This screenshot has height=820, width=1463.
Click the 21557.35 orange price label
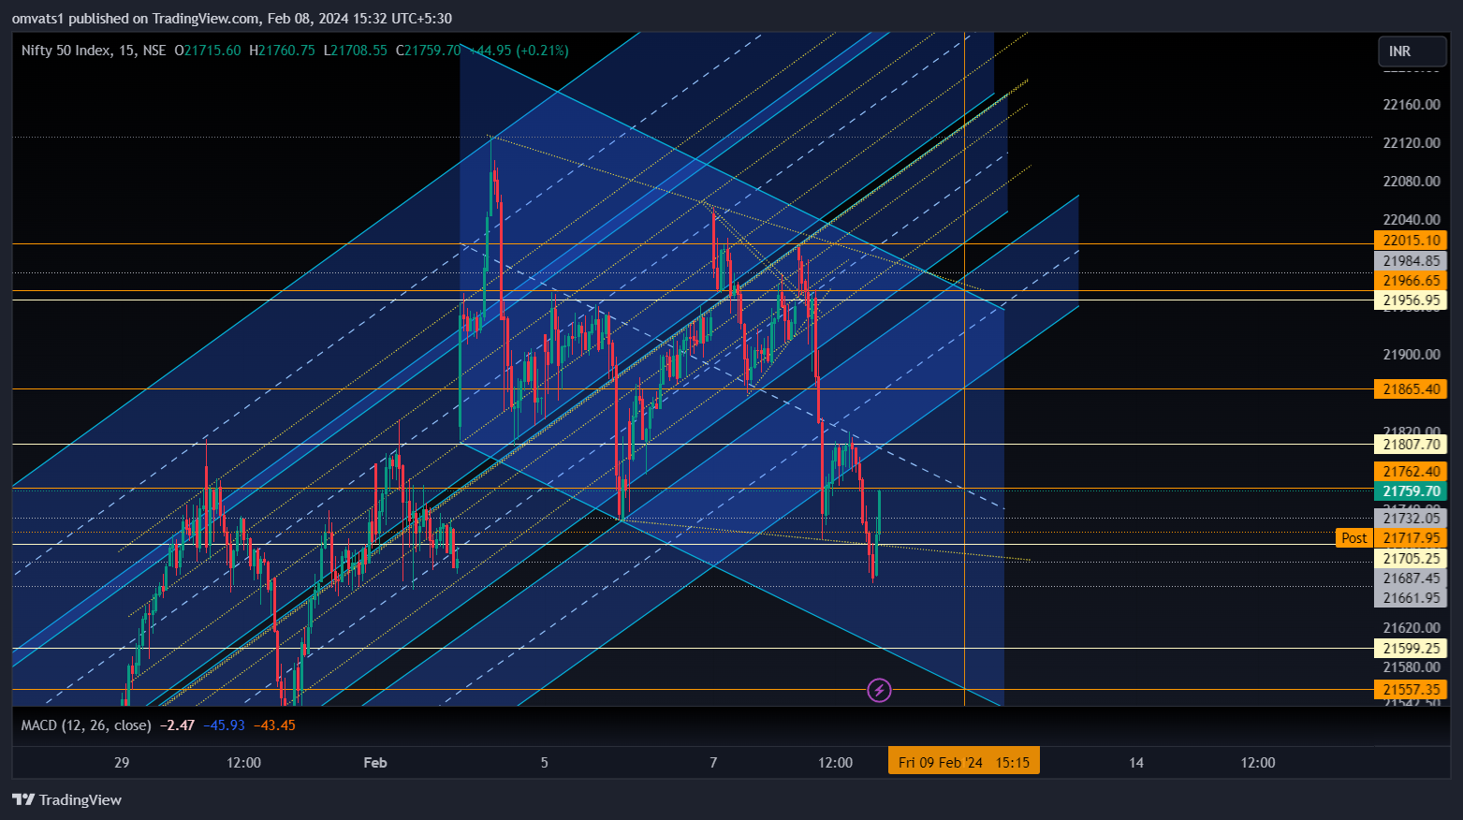pos(1411,690)
